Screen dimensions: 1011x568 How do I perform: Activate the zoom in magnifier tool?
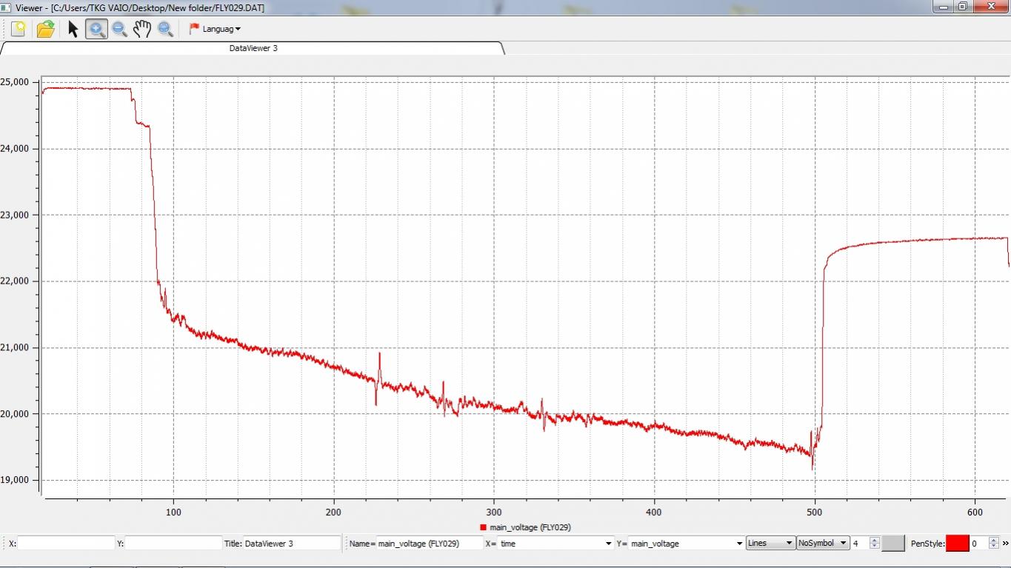pyautogui.click(x=96, y=29)
